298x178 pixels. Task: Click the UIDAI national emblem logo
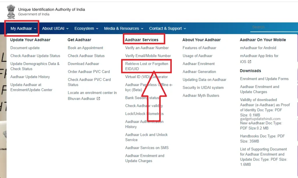coord(11,11)
